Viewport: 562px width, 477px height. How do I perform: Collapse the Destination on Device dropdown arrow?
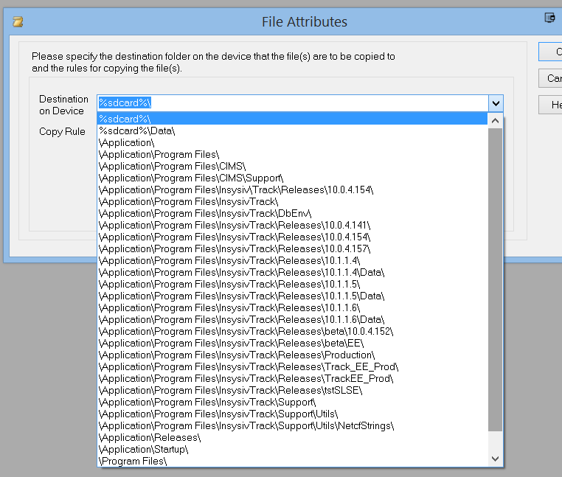coord(496,103)
